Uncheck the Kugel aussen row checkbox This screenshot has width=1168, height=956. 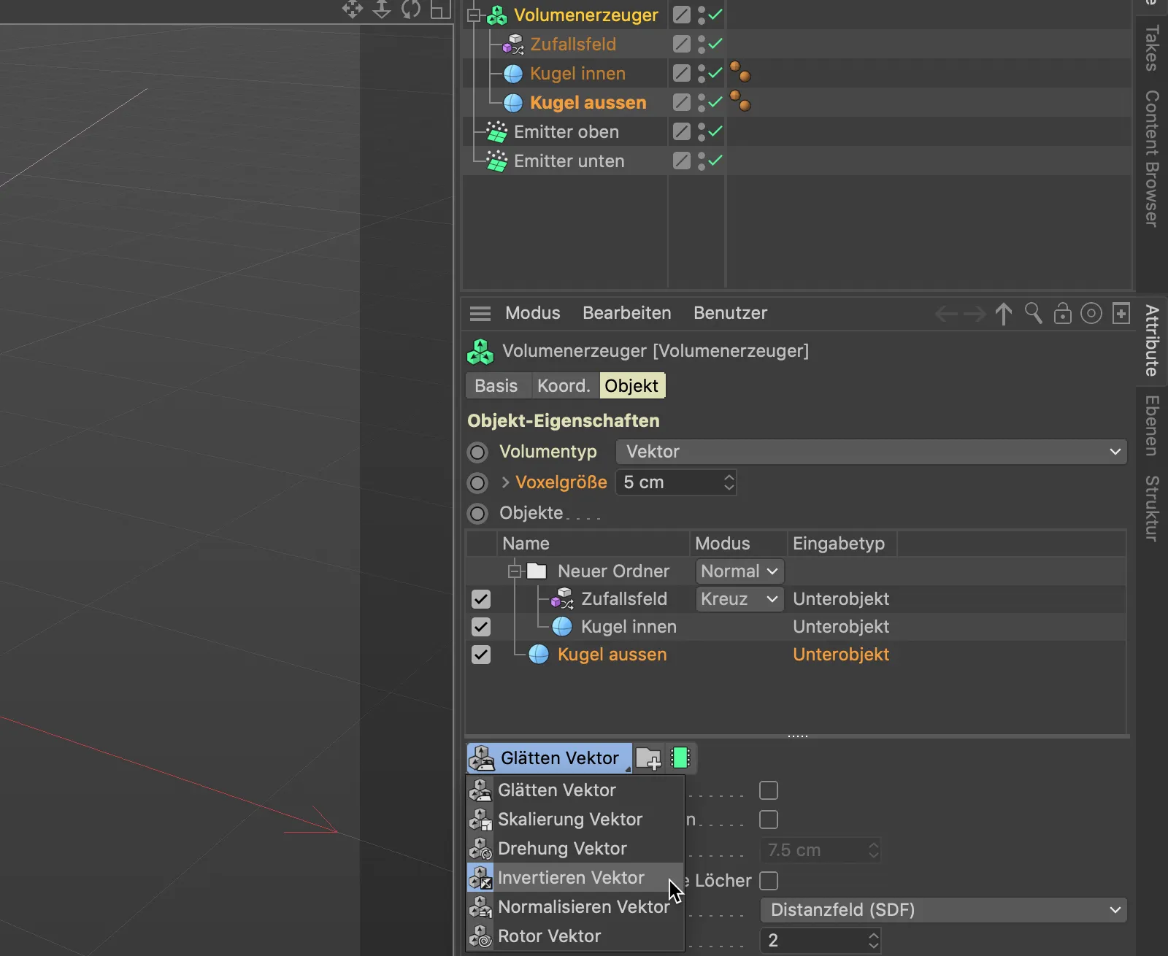(481, 655)
